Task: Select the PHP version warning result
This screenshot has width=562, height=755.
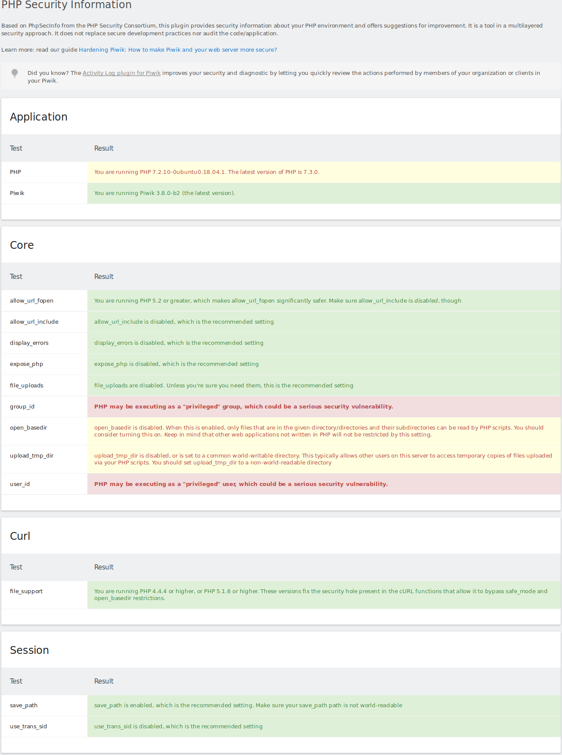Action: (207, 172)
